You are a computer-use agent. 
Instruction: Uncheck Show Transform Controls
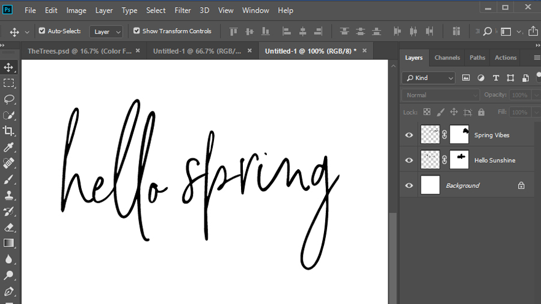pos(136,31)
